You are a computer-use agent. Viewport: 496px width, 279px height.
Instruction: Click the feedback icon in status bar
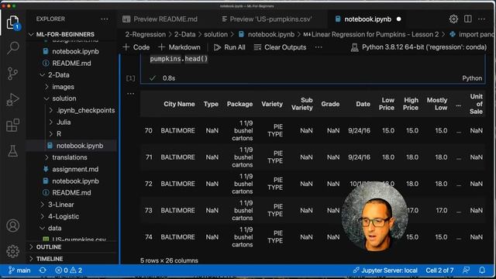coord(466,270)
